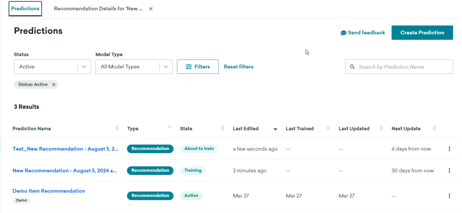462x213 pixels.
Task: Close the Recommendation Details tab
Action: pyautogui.click(x=151, y=9)
